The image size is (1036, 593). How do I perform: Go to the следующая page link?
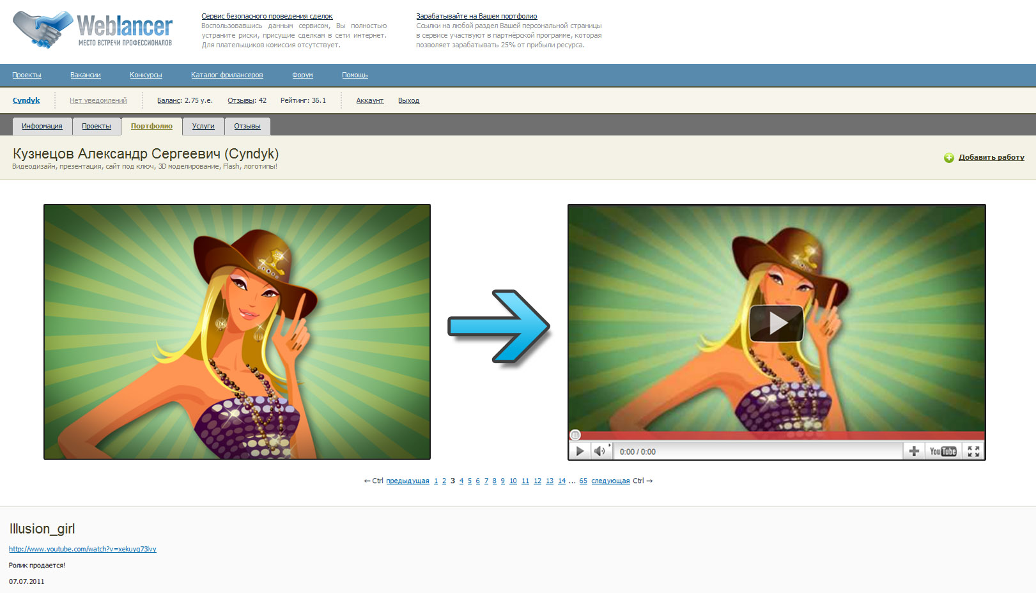(x=610, y=481)
